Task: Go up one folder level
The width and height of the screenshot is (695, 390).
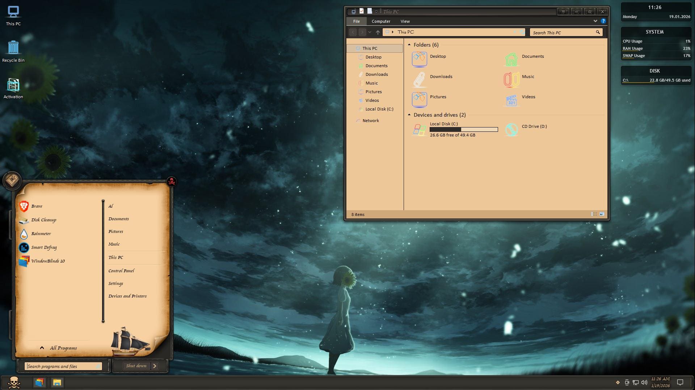Action: pyautogui.click(x=378, y=32)
